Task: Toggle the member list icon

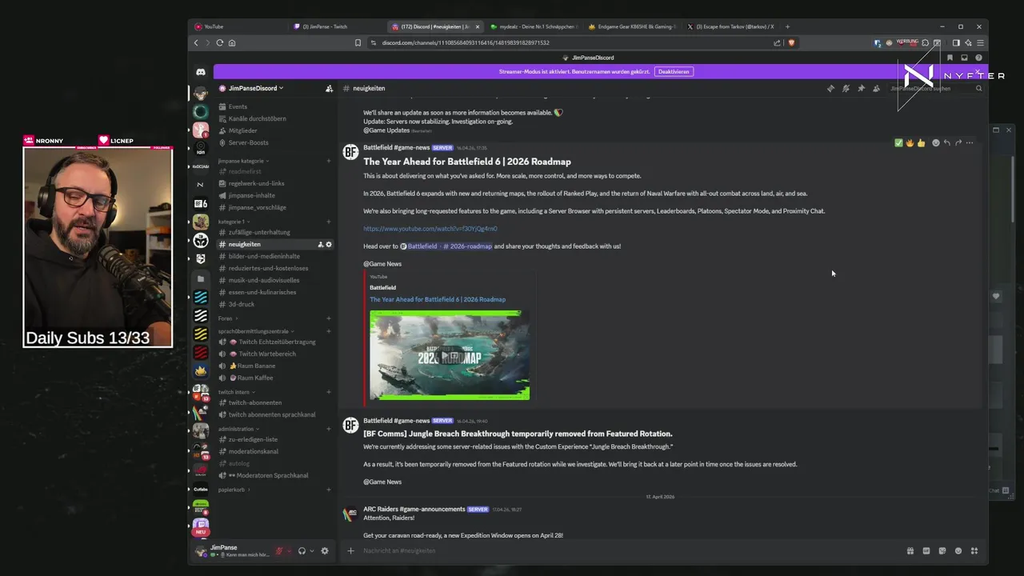Action: coord(876,88)
